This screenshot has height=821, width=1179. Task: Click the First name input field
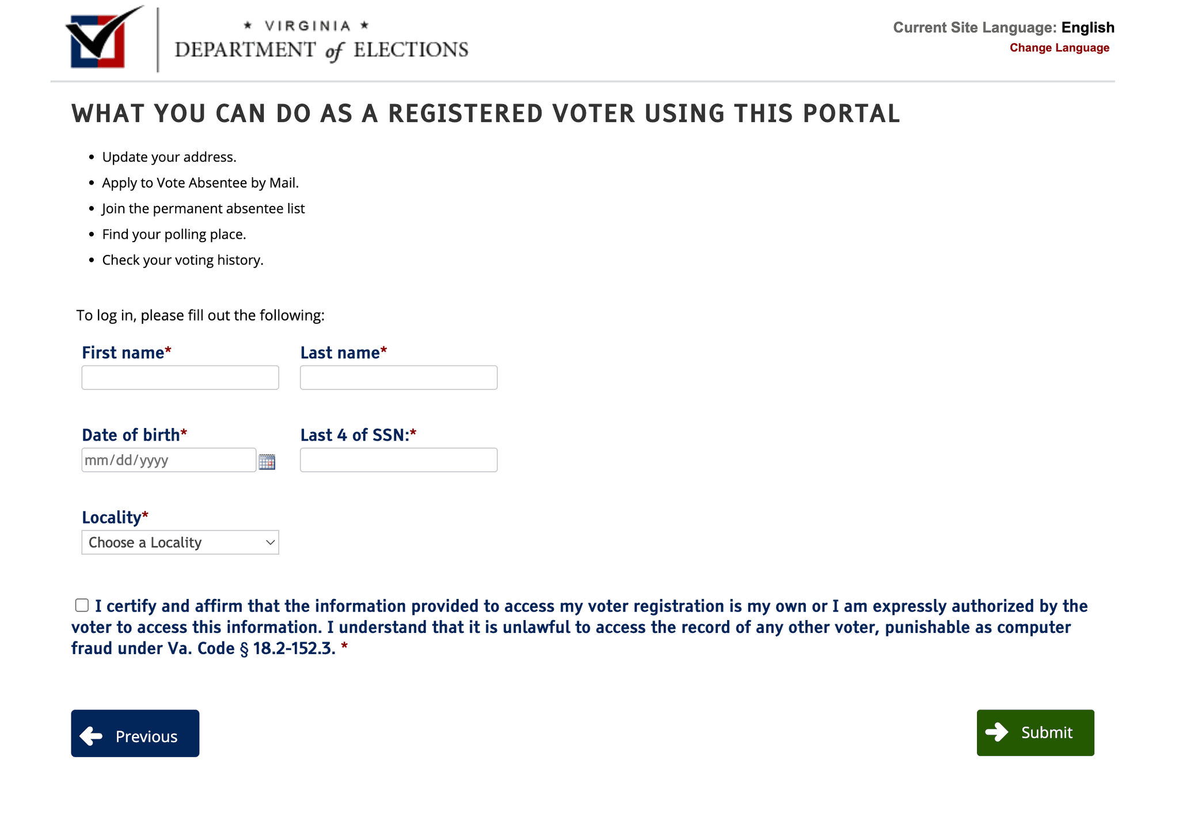pos(180,377)
